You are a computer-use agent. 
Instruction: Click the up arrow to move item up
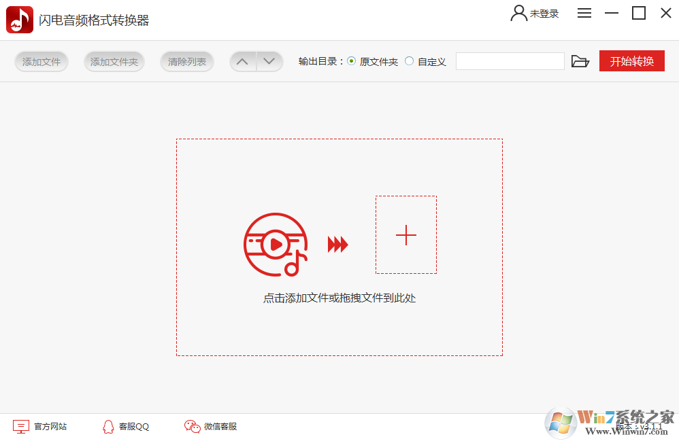tap(242, 61)
